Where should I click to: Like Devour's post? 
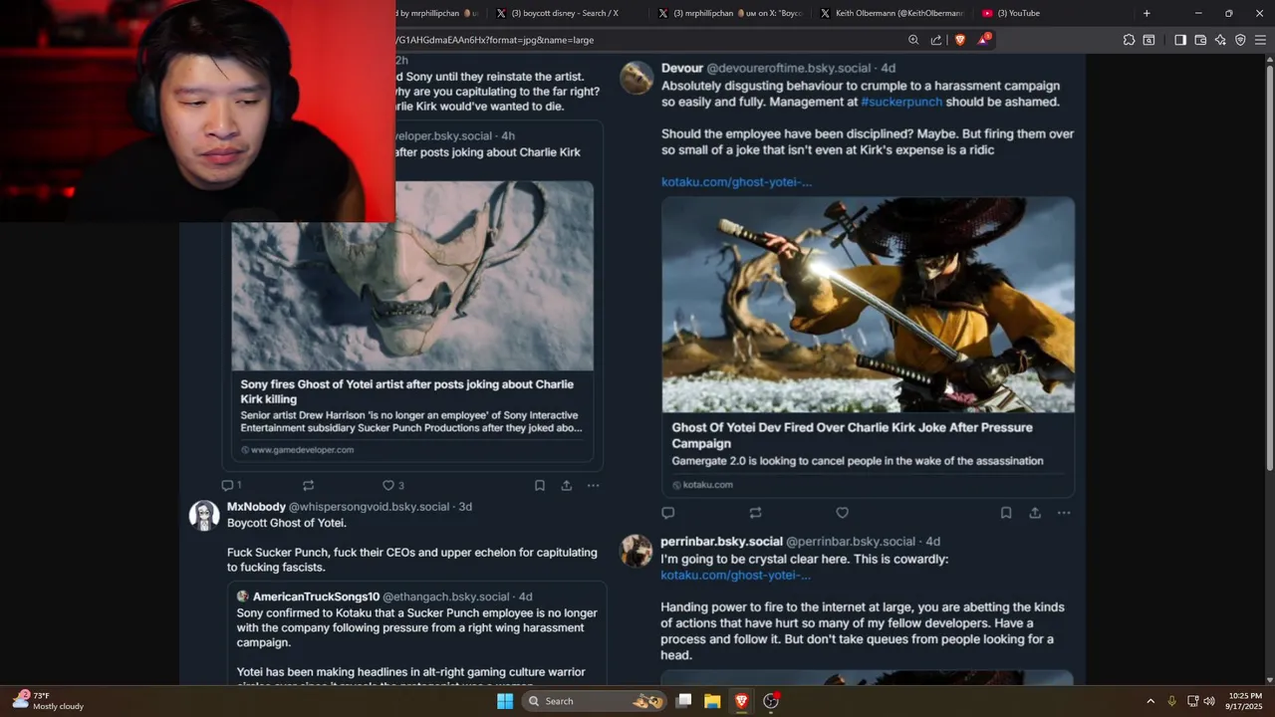click(x=842, y=513)
